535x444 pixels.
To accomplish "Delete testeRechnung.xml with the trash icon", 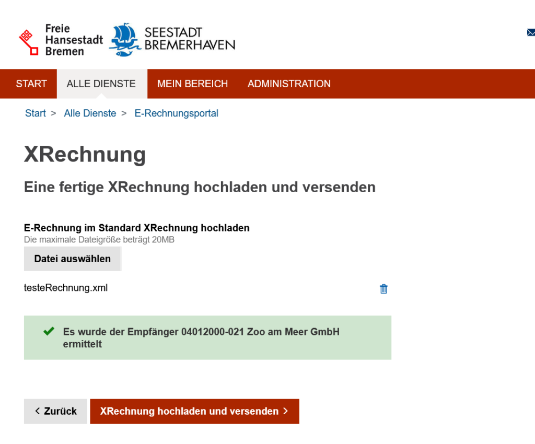I will click(x=383, y=288).
